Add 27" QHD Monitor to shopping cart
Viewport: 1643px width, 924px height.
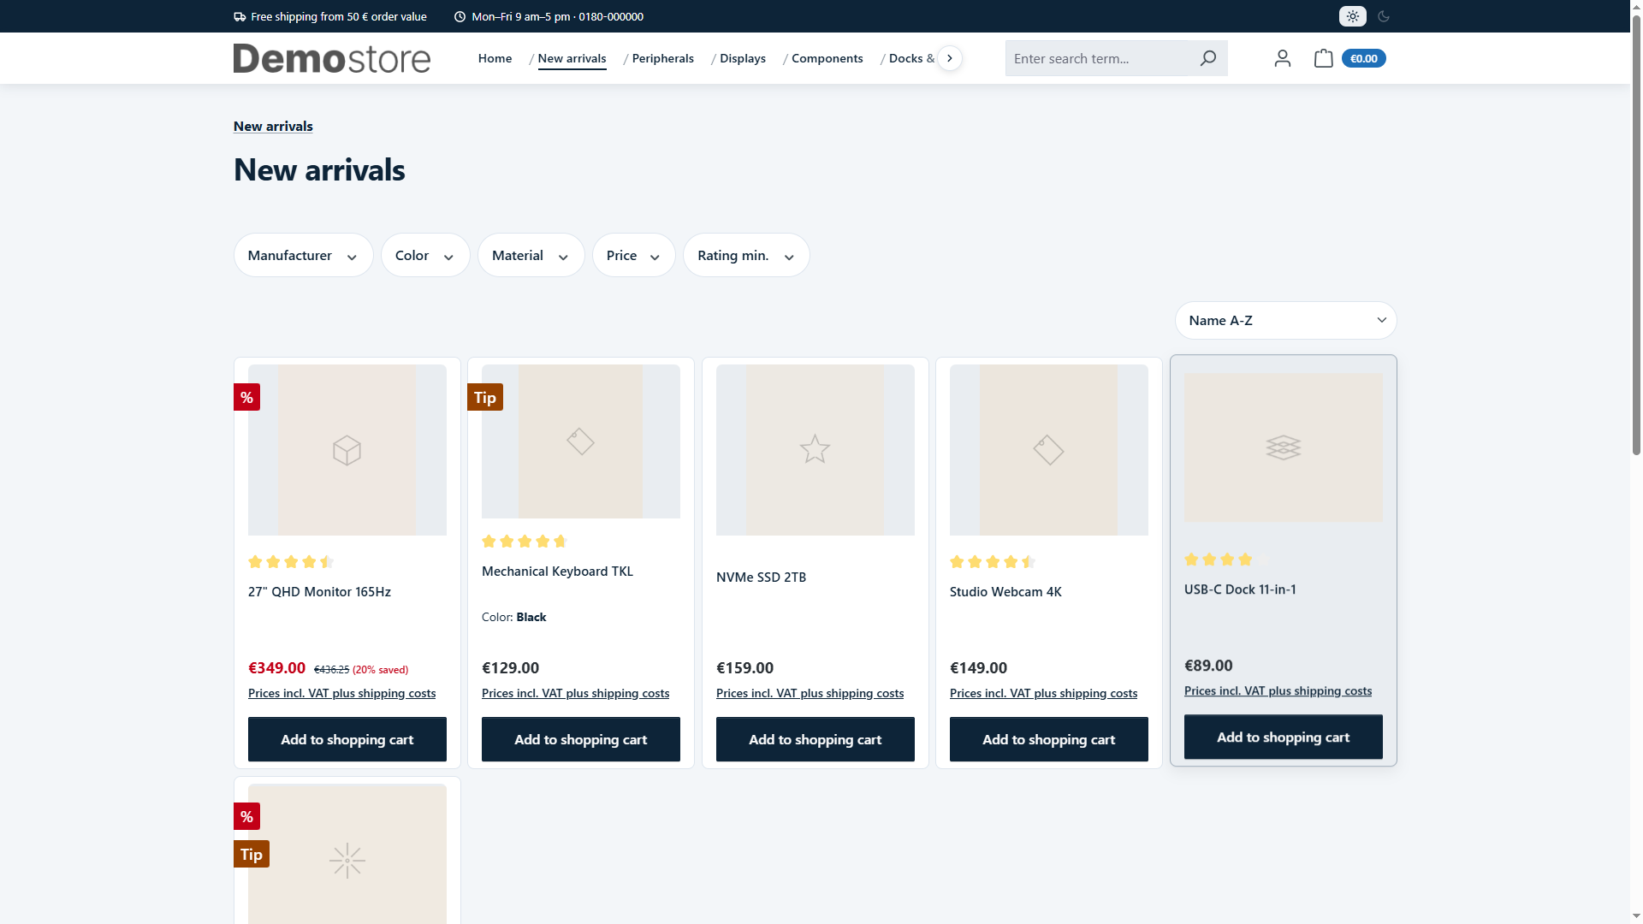click(x=347, y=739)
